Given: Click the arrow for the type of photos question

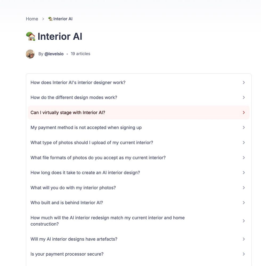Looking at the screenshot, I should [x=244, y=143].
